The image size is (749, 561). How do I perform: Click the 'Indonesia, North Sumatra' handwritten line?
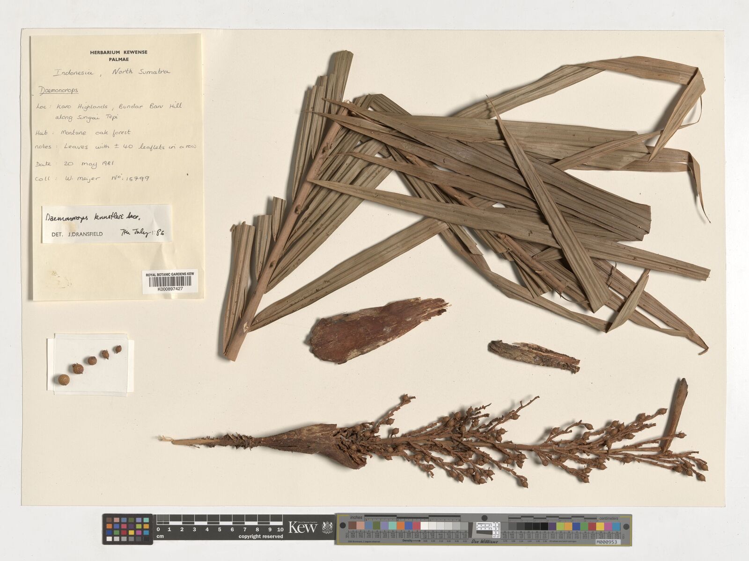click(112, 72)
